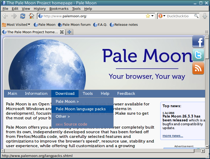Select Pale Moon language packs
This screenshot has height=159, width=210.
click(x=82, y=109)
